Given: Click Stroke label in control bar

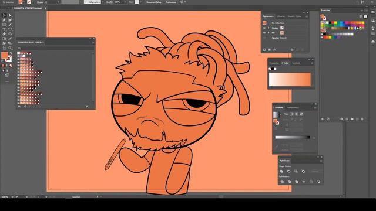Looking at the screenshot, I should [40, 2].
